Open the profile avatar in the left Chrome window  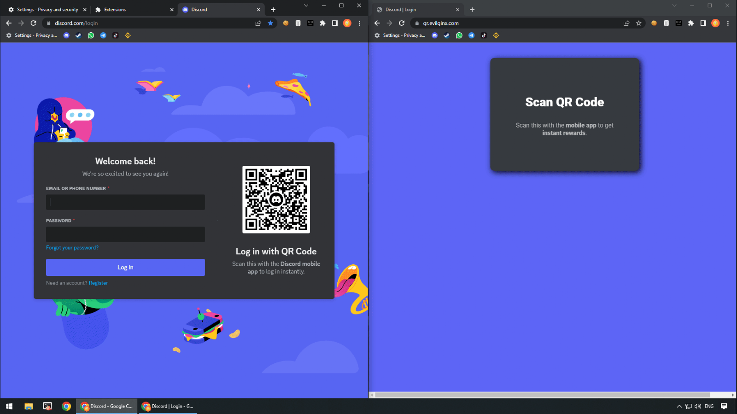coord(347,23)
